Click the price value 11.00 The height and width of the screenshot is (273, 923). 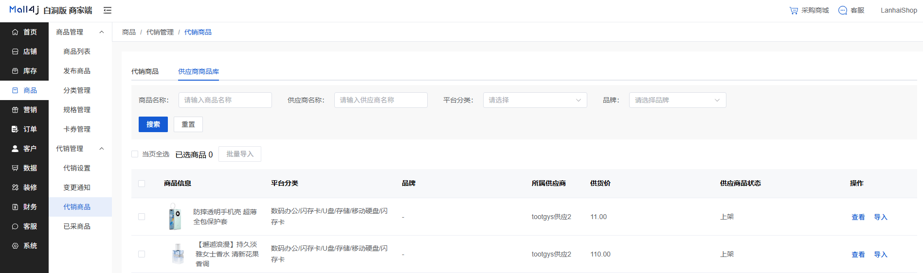click(x=598, y=217)
